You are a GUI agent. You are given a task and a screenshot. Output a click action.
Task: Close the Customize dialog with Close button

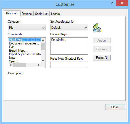tap(115, 107)
